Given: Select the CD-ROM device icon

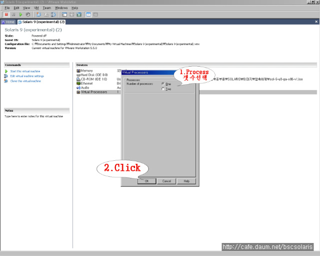Looking at the screenshot, I should [78, 79].
